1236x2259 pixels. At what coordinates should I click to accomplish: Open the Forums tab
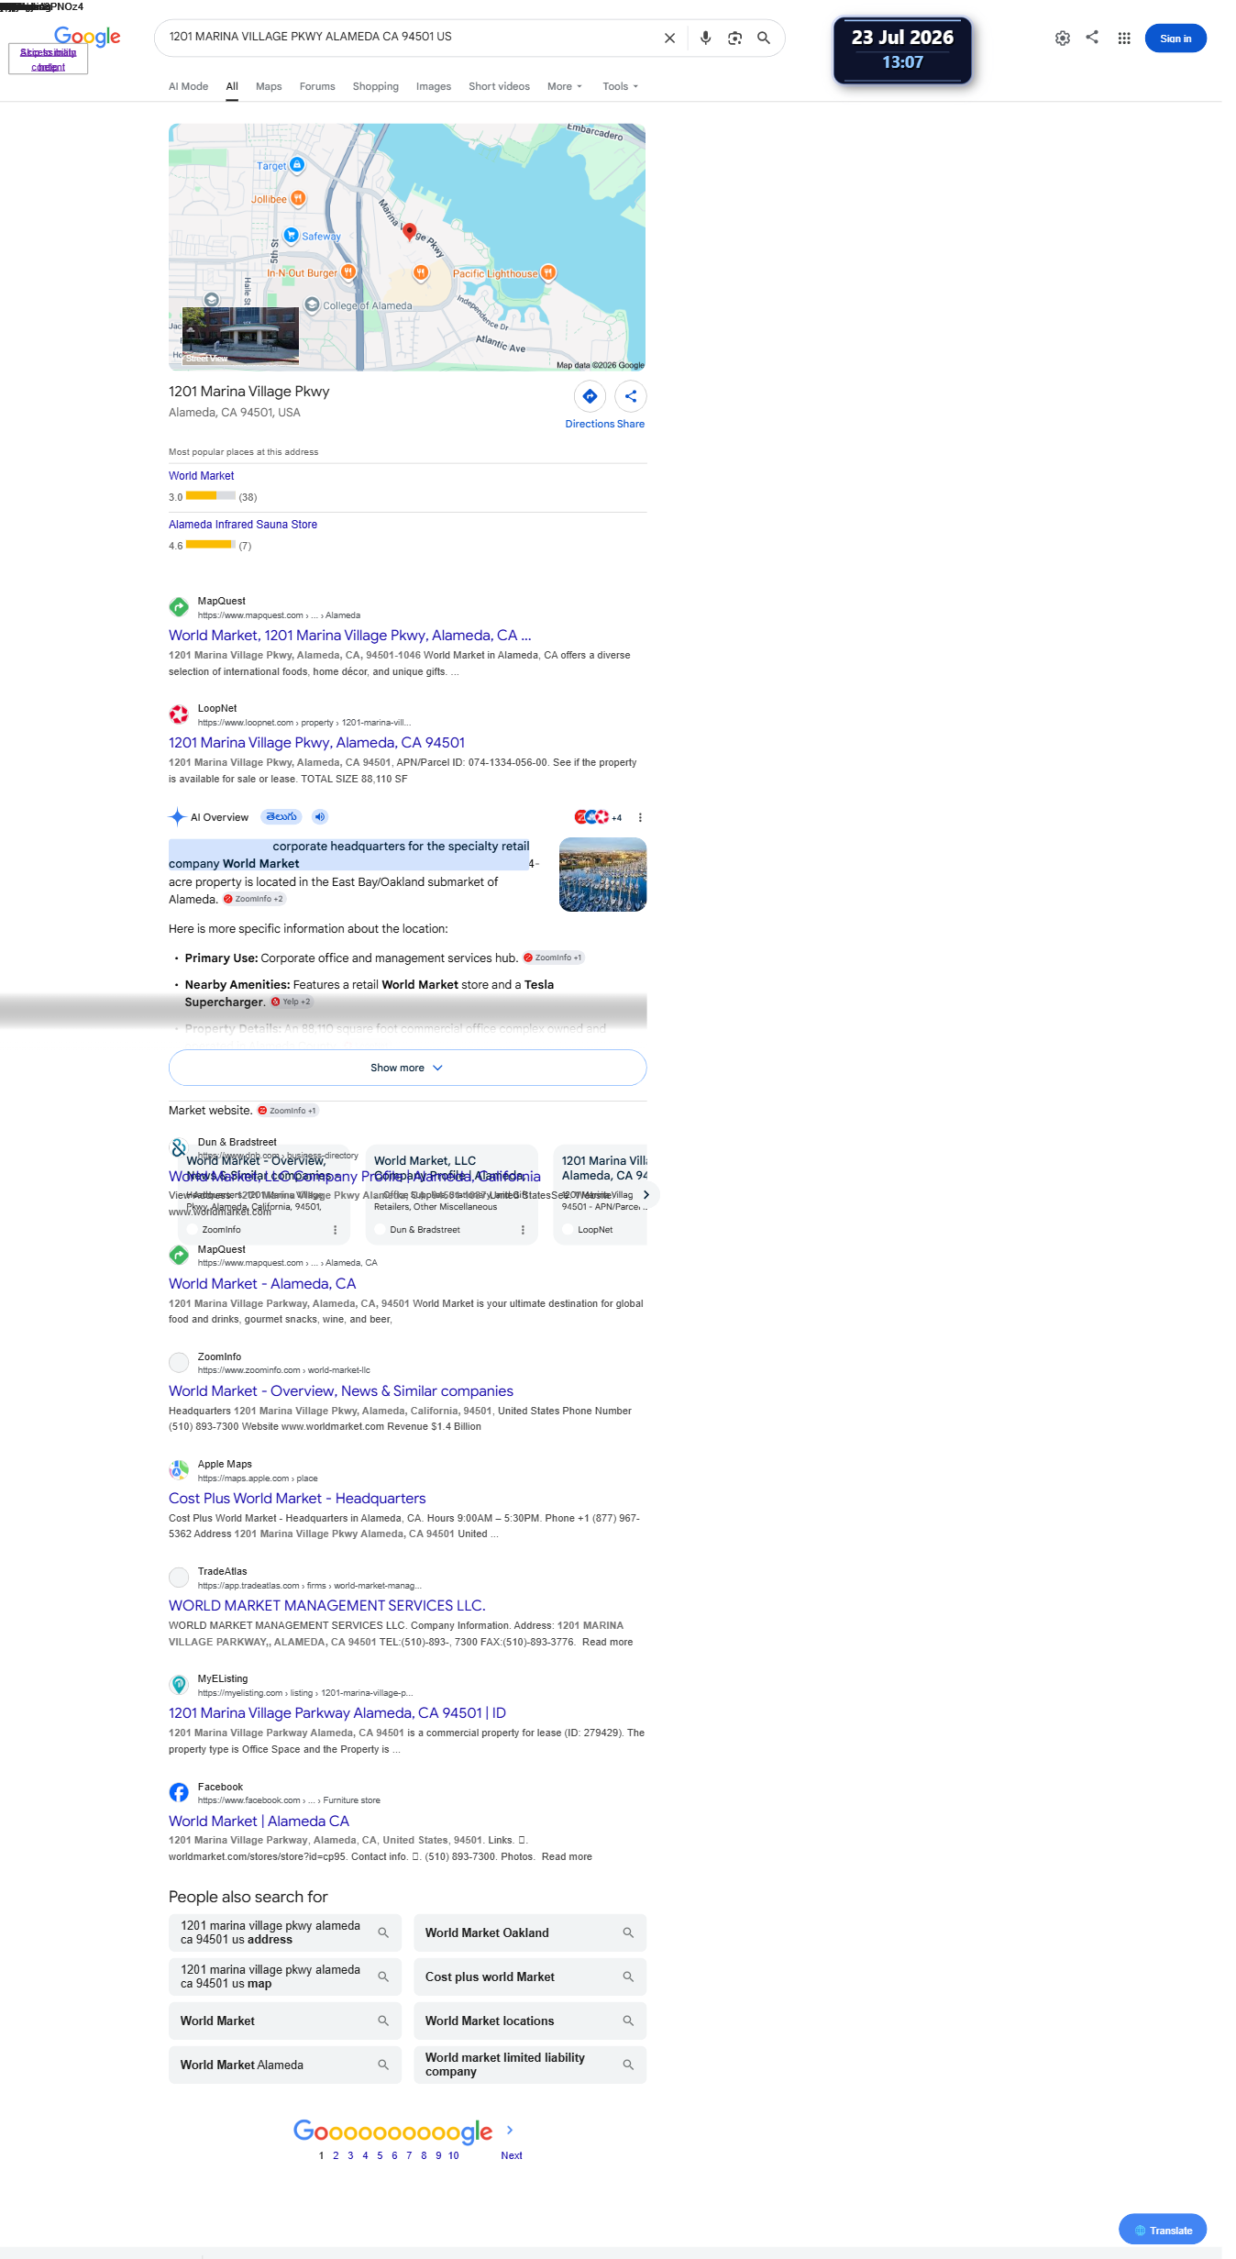click(x=317, y=86)
